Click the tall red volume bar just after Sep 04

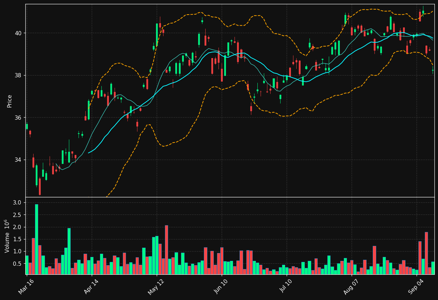pos(426,253)
